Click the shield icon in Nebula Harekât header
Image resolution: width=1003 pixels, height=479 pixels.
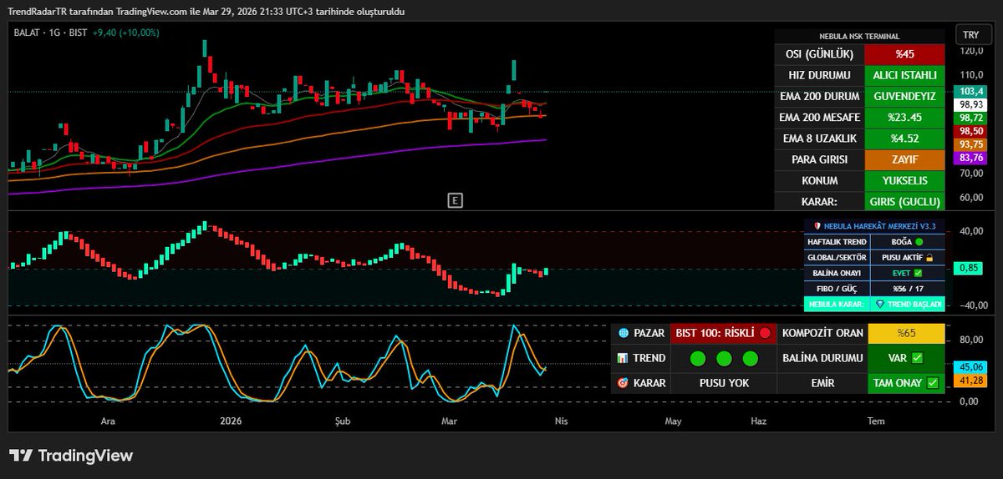click(818, 226)
